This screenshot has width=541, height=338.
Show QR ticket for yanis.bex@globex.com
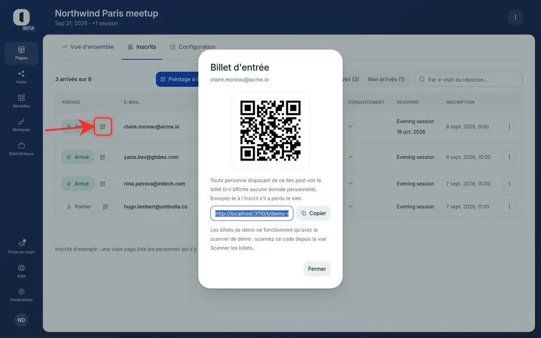point(103,157)
